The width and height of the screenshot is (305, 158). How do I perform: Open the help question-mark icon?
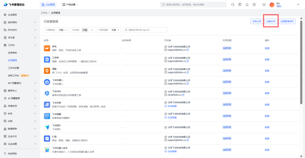(254, 5)
